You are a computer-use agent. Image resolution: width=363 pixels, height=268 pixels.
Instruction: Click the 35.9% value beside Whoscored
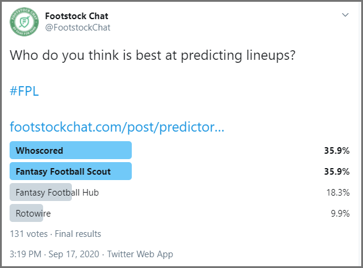[x=337, y=151]
